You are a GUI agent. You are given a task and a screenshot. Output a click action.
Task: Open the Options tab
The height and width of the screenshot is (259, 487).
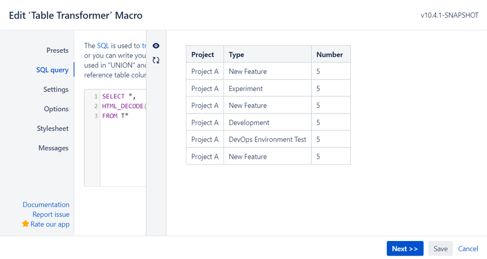click(x=56, y=109)
